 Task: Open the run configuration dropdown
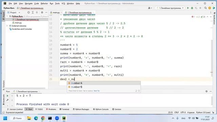pyautogui.click(x=170, y=8)
